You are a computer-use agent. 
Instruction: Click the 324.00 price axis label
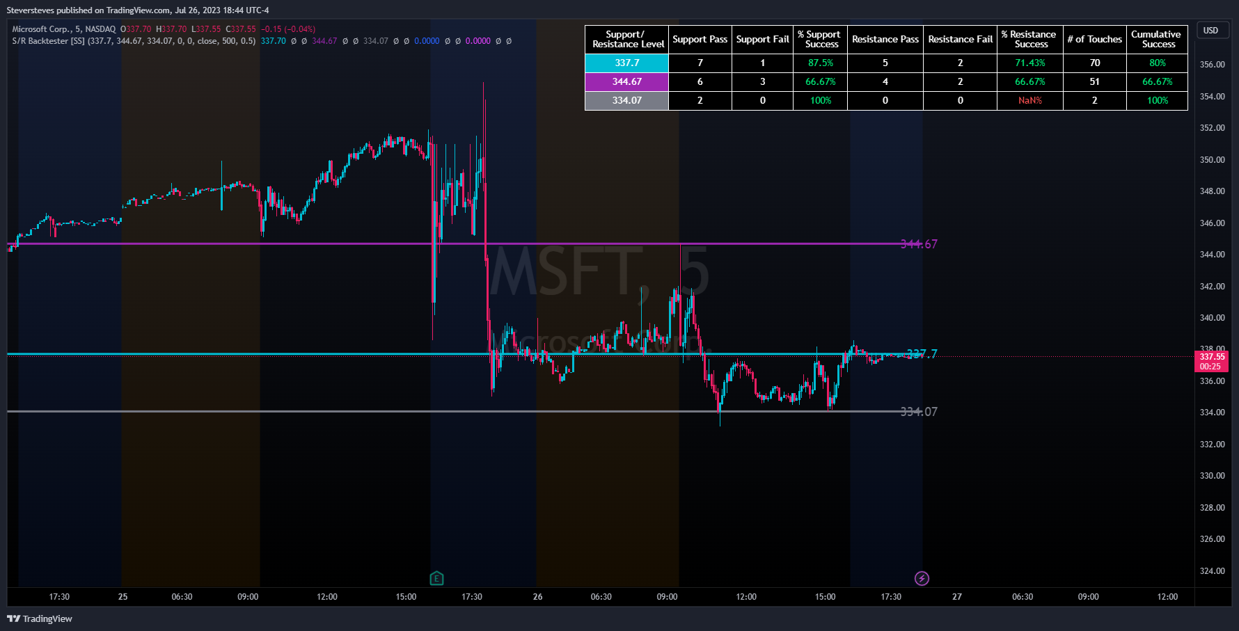click(x=1212, y=571)
